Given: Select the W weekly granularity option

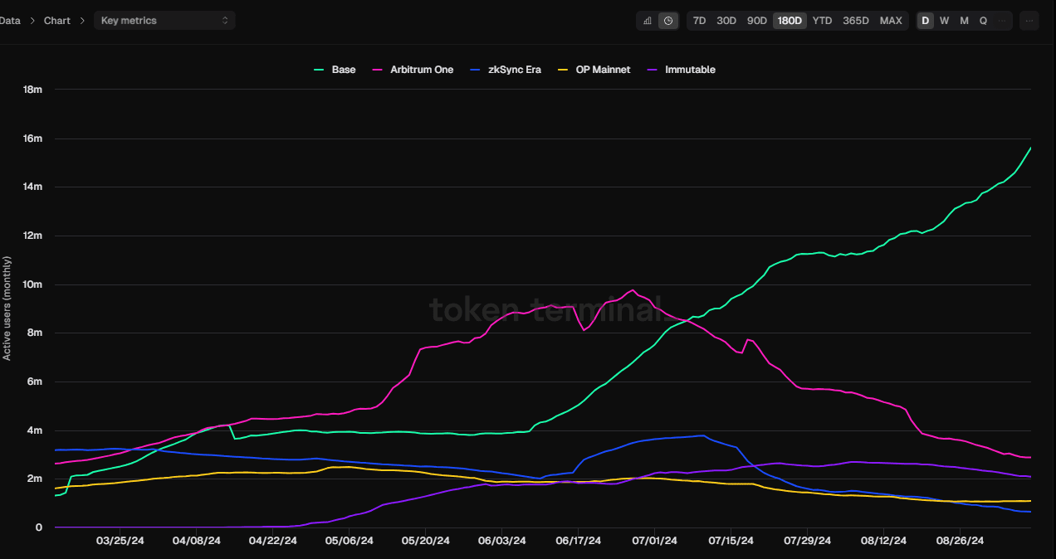Looking at the screenshot, I should (x=944, y=20).
